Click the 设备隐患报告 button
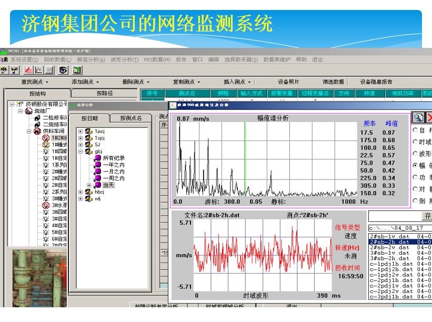The height and width of the screenshot is (322, 432). (376, 82)
